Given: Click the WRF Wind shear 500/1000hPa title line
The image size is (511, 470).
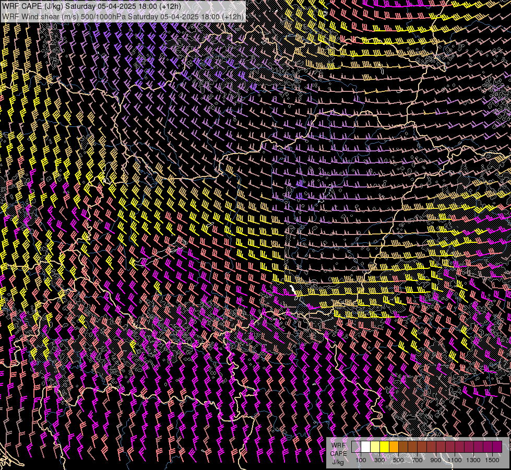Looking at the screenshot, I should [x=123, y=16].
